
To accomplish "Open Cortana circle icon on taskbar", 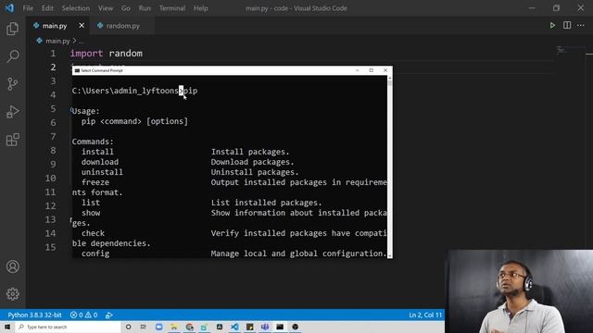I will tap(128, 327).
